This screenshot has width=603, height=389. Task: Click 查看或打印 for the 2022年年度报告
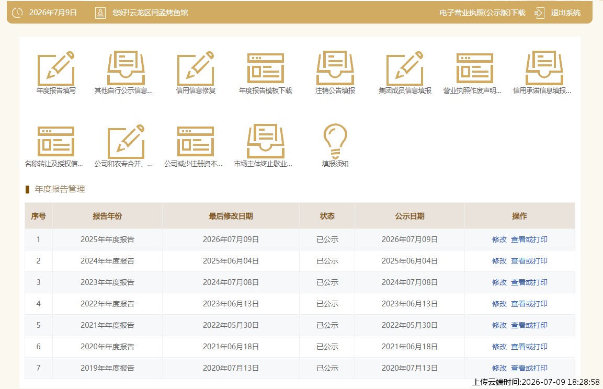click(529, 304)
